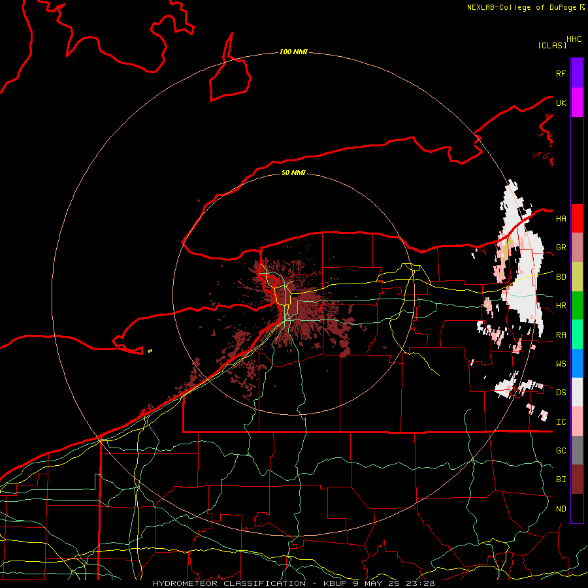Image resolution: width=588 pixels, height=588 pixels.
Task: Click the yellow-olive BD legend swatch
Action: pyautogui.click(x=577, y=277)
